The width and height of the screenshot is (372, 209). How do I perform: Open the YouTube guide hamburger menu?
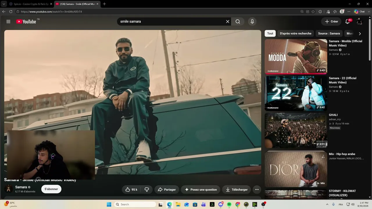(x=8, y=21)
